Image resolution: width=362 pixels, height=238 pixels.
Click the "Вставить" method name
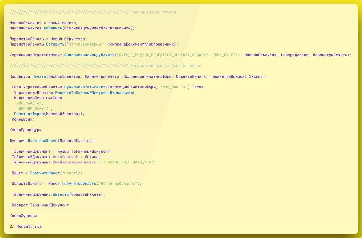(55, 44)
